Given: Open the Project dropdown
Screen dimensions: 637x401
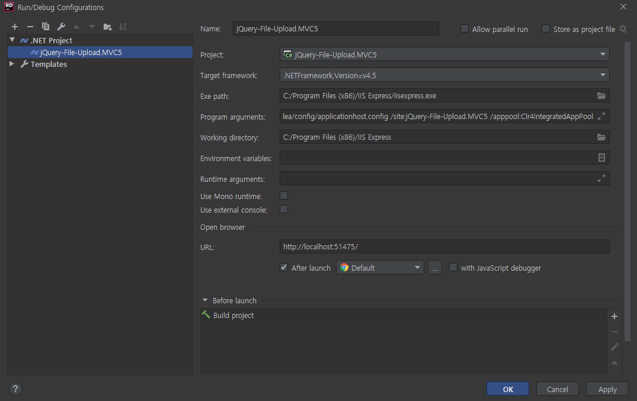Looking at the screenshot, I should coord(444,54).
